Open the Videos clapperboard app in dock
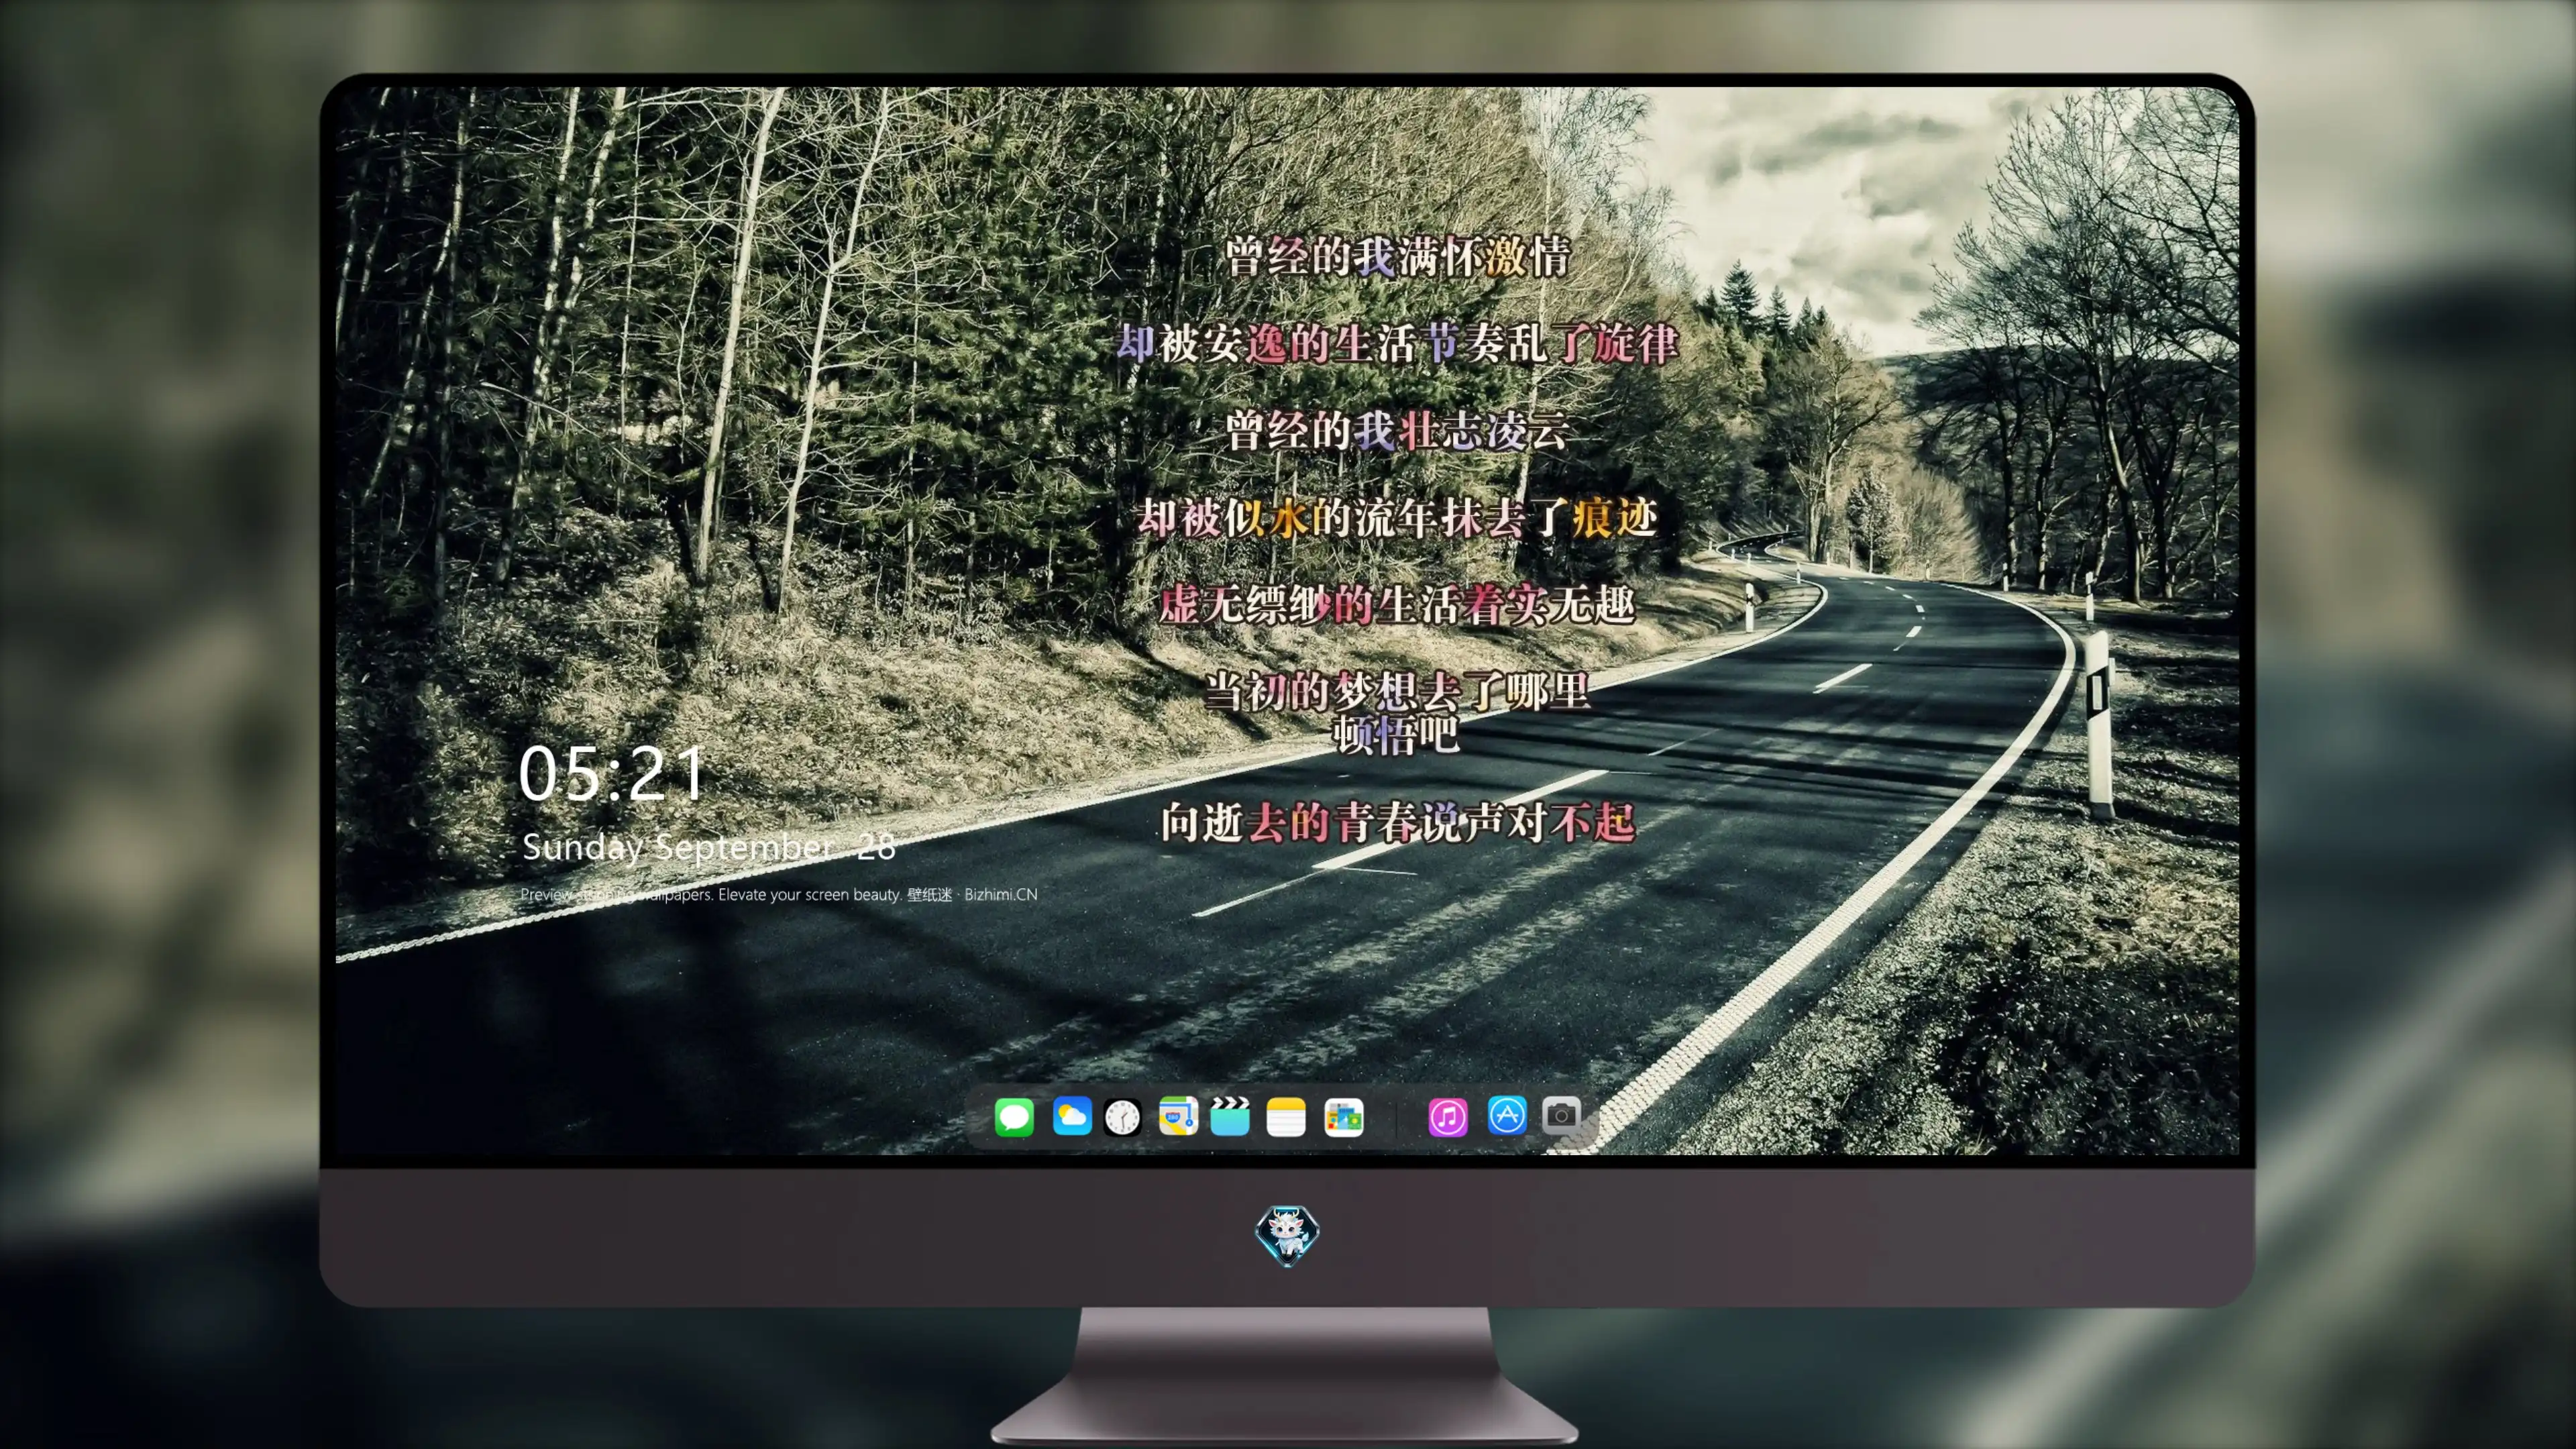 click(x=1230, y=1116)
